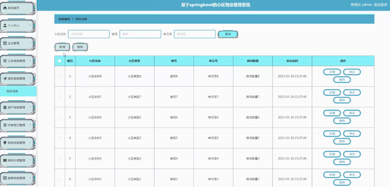Viewport: 390px width, 187px height.
Task: Click the cell 楼号7
Action: 174,97
